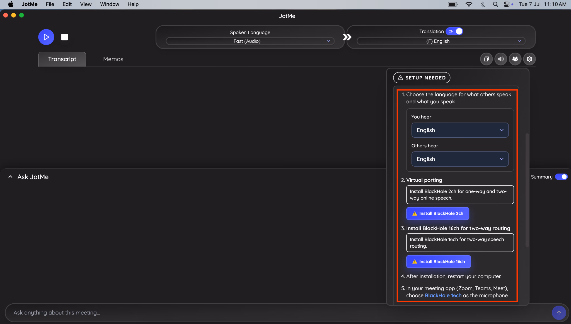The image size is (571, 324).
Task: Click the battery status icon
Action: pyautogui.click(x=453, y=4)
